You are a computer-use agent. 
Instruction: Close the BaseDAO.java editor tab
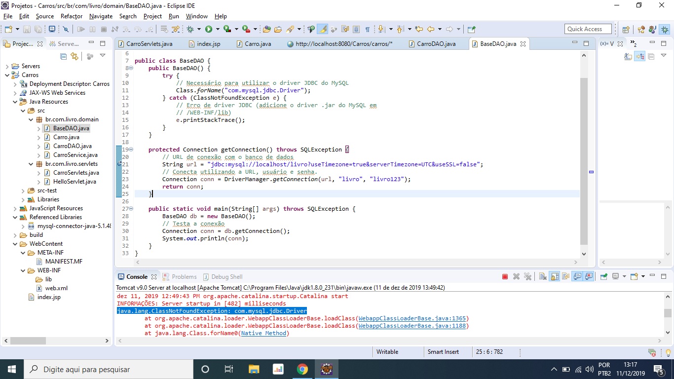click(523, 44)
